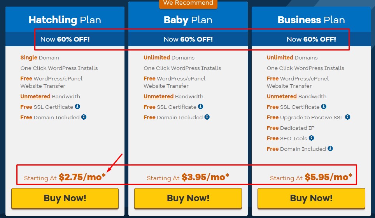This screenshot has width=375, height=218.
Task: Open info icon next to Baby Free Domain Included
Action: tap(207, 117)
